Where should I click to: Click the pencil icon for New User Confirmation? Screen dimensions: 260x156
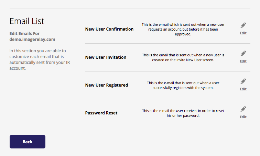[243, 25]
